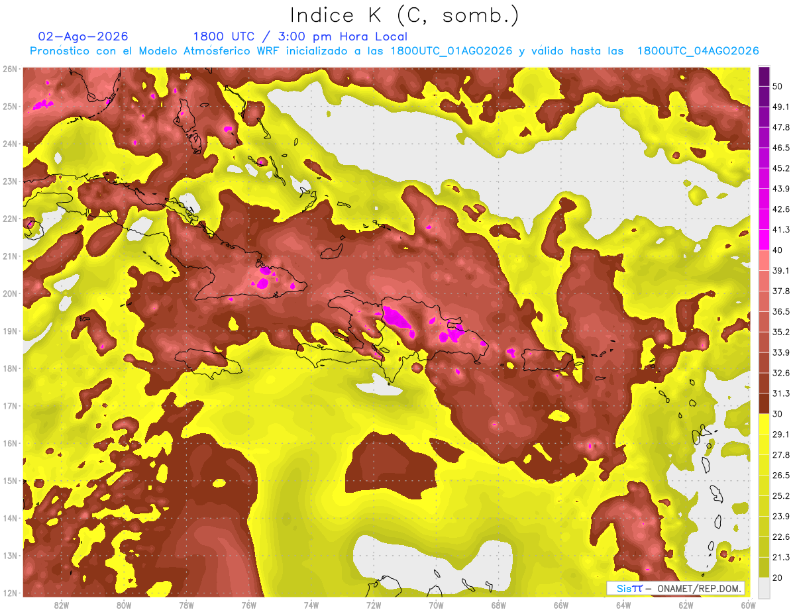Click the colorbar value 27.8

(782, 454)
